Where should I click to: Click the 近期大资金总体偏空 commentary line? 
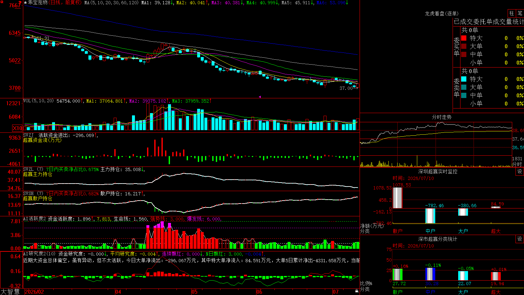pos(191,260)
